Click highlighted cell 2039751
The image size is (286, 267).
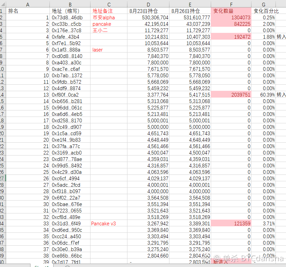tap(231, 95)
